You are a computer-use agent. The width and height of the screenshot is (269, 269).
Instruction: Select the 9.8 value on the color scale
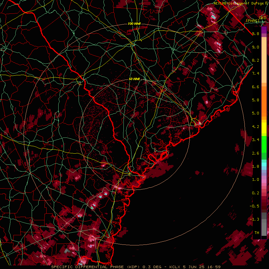tap(256, 33)
